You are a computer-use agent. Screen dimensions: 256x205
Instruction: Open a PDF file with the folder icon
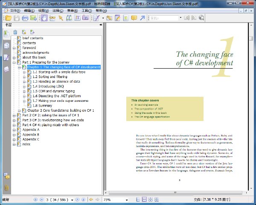9,18
